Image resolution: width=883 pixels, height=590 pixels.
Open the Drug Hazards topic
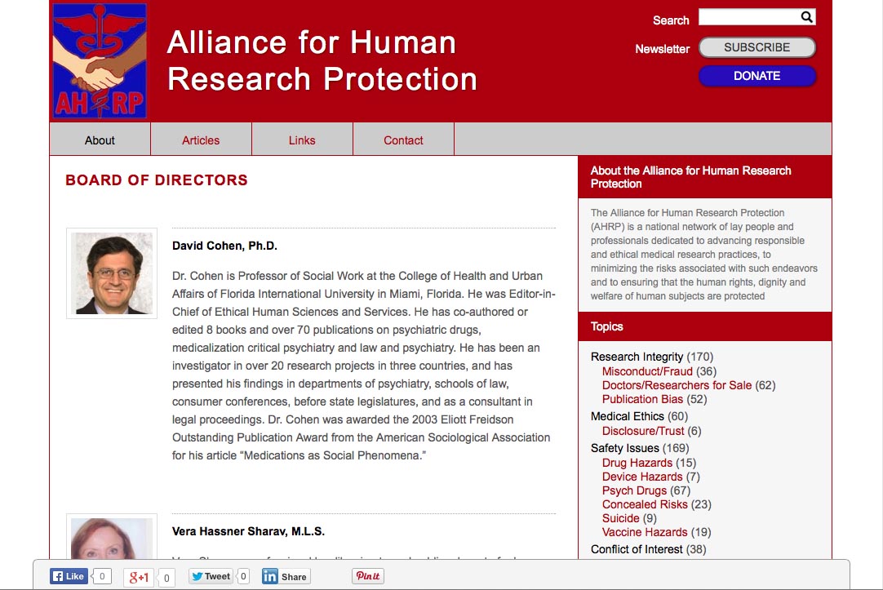637,463
